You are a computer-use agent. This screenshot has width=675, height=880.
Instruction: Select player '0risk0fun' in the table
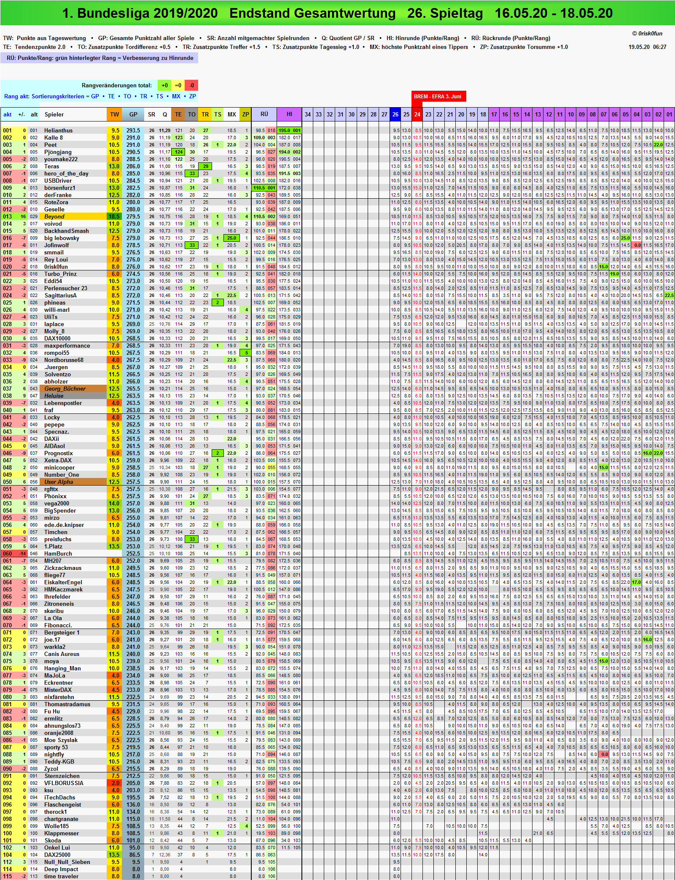pyautogui.click(x=56, y=267)
